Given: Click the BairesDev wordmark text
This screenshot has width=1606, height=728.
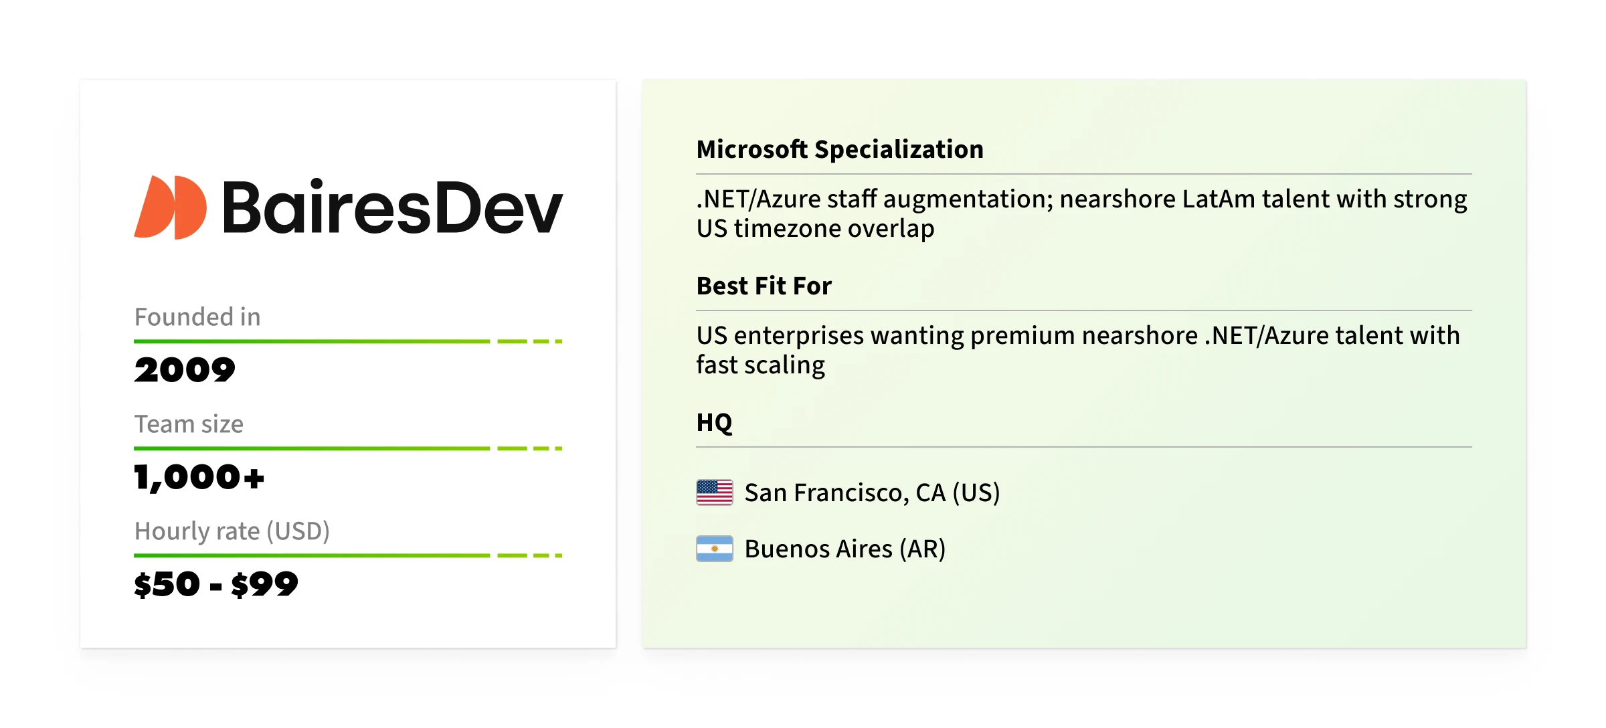Looking at the screenshot, I should tap(392, 207).
